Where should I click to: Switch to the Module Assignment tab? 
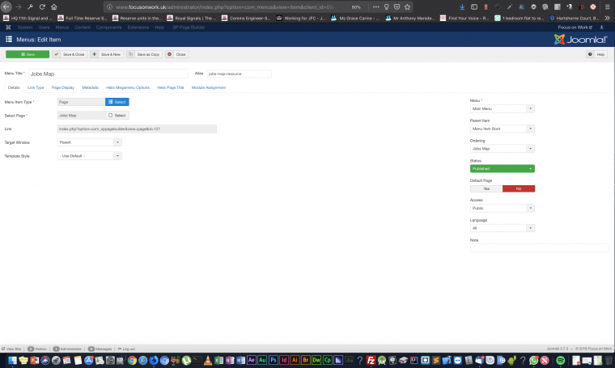[209, 87]
